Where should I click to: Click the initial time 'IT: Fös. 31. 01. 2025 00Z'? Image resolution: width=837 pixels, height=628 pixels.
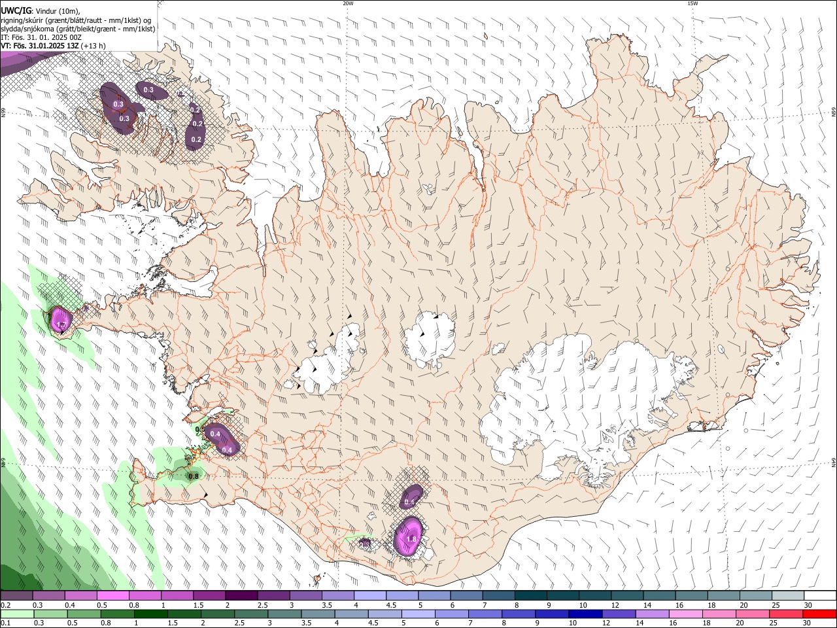coord(41,37)
